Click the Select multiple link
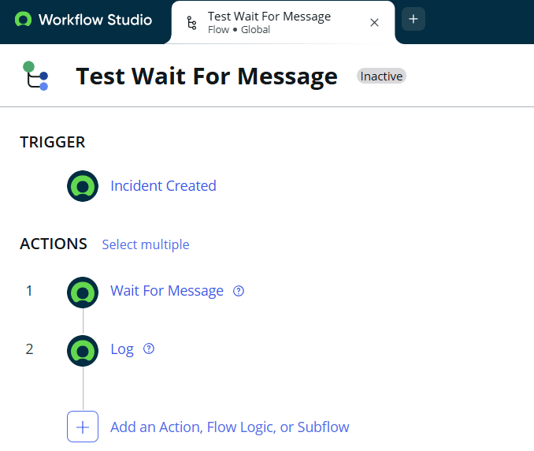534x451 pixels. (x=146, y=244)
